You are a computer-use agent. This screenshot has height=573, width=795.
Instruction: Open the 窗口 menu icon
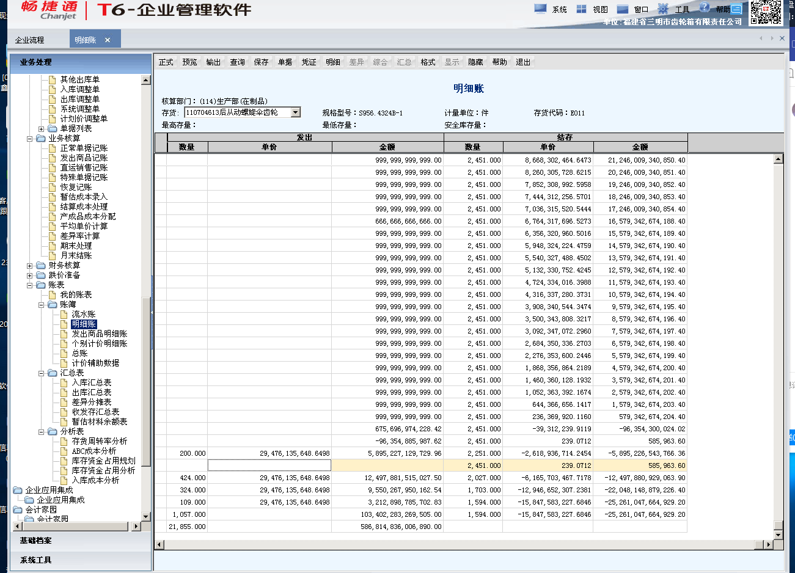tap(623, 9)
